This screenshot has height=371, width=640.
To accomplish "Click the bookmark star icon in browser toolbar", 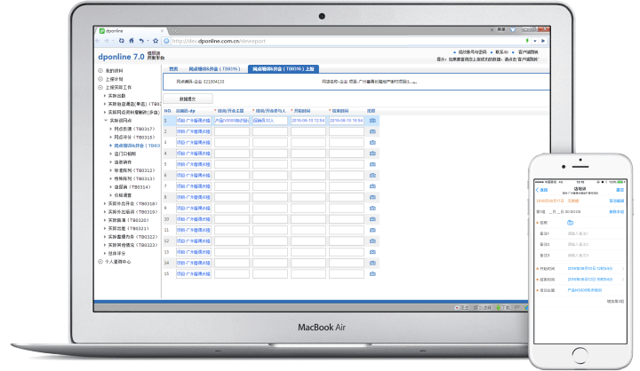I will tap(156, 41).
